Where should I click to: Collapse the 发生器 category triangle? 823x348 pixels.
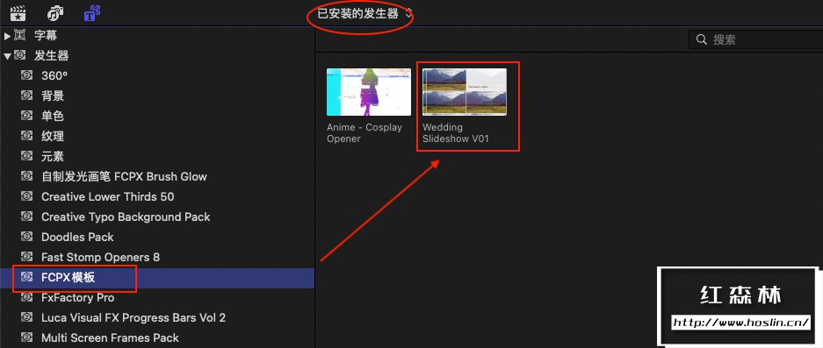tap(7, 56)
